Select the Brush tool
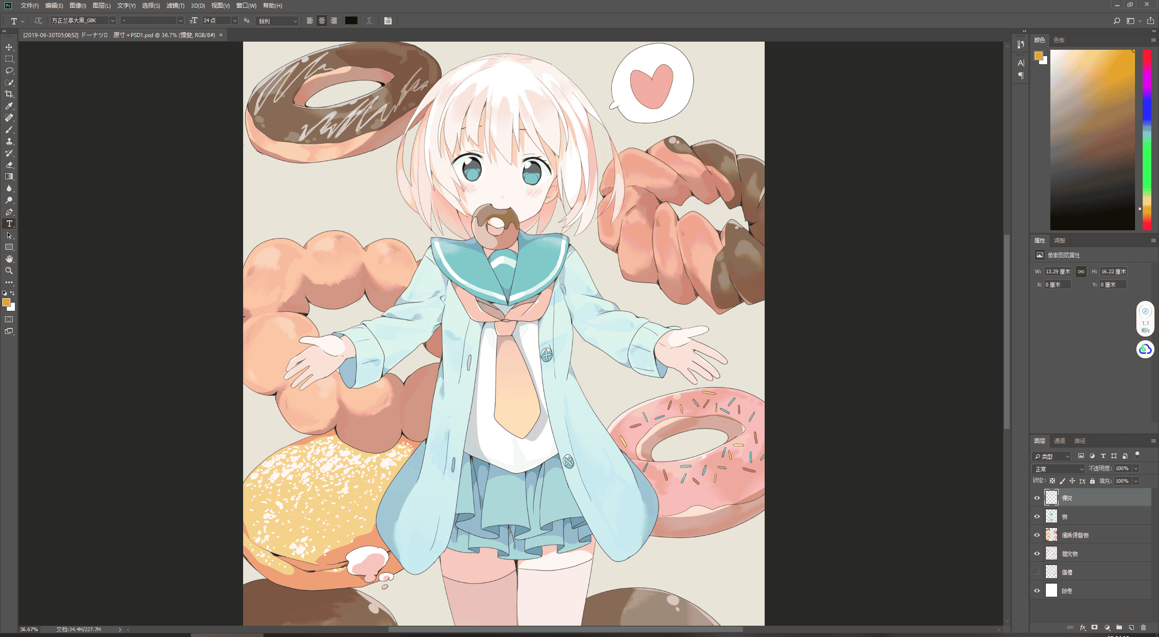1159x637 pixels. coord(9,130)
